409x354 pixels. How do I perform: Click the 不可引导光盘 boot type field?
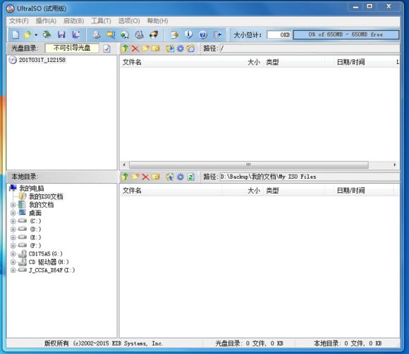[72, 48]
